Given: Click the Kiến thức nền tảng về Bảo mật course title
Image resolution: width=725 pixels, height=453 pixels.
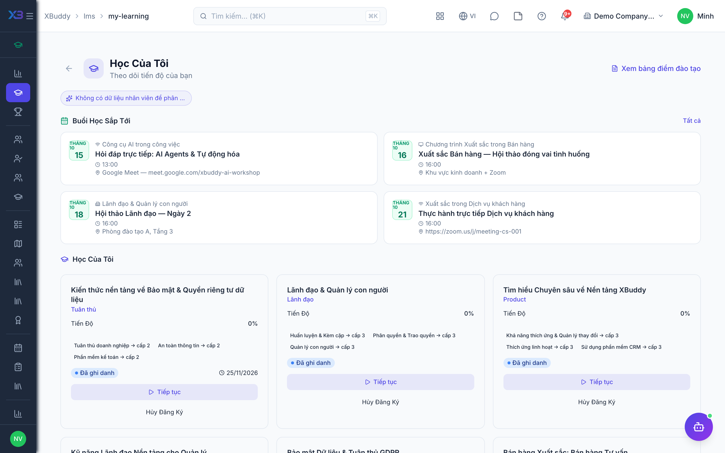Looking at the screenshot, I should (158, 294).
